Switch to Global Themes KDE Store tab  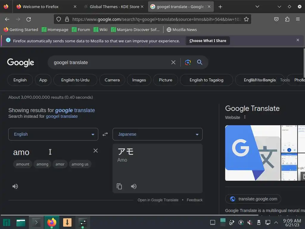click(x=114, y=7)
